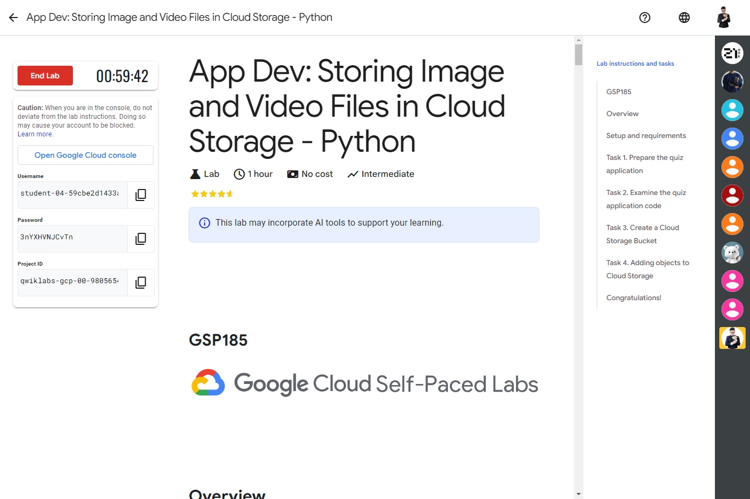Go to Task 1 Prepare the quiz application
Screen dimensions: 750x499
(x=645, y=164)
